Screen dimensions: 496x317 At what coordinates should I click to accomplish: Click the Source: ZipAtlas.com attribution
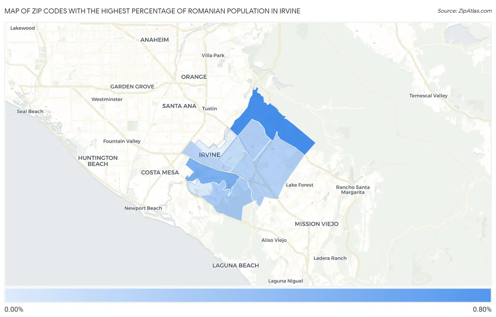point(465,11)
